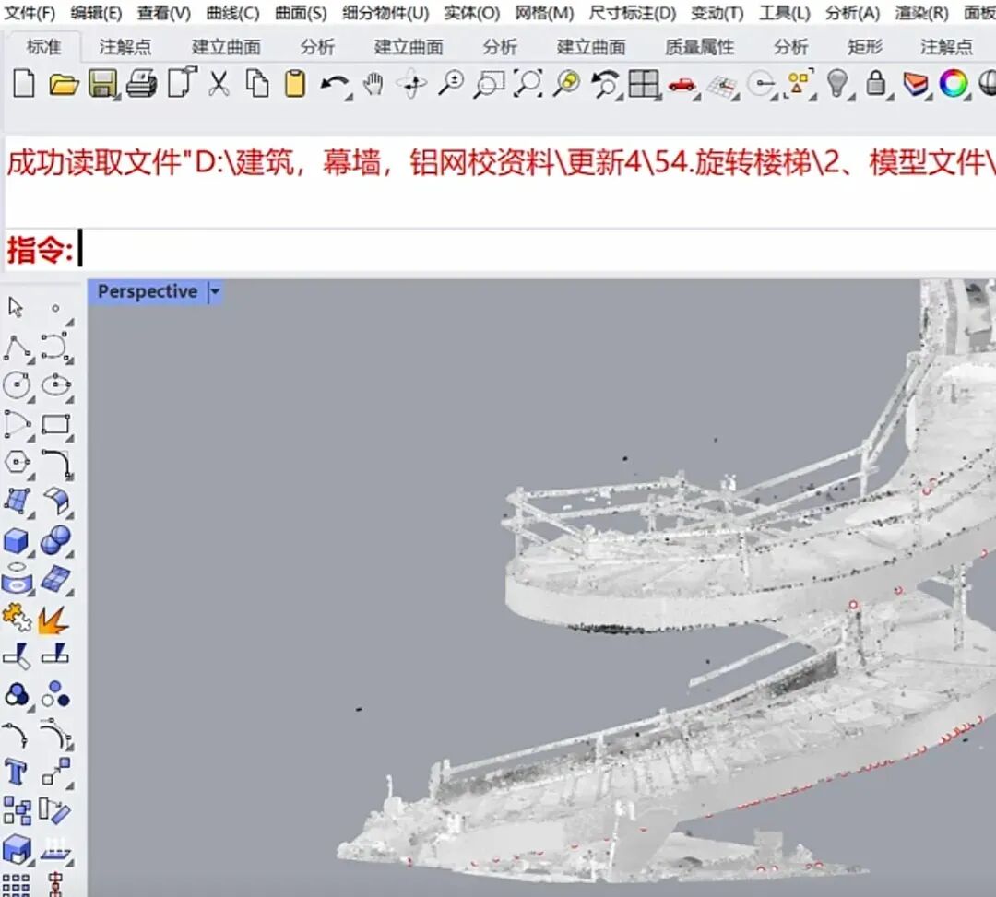Image resolution: width=996 pixels, height=897 pixels.
Task: Select the Zoom Extents magnifier icon
Action: tap(528, 84)
